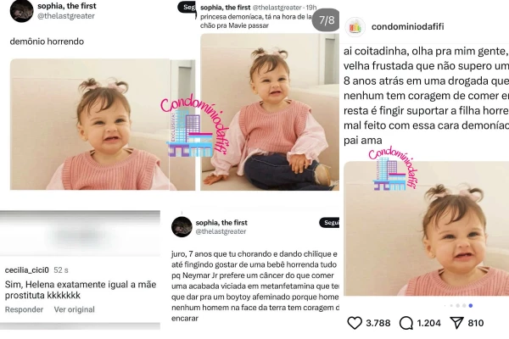509x339 pixels.
Task: Open comments via speech bubble icon
Action: point(406,323)
